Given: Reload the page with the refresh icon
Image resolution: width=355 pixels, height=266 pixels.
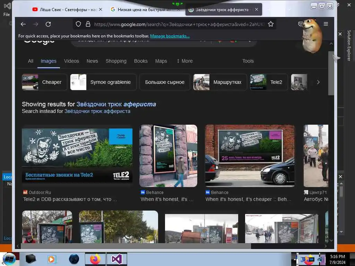Looking at the screenshot, I should pos(48,24).
